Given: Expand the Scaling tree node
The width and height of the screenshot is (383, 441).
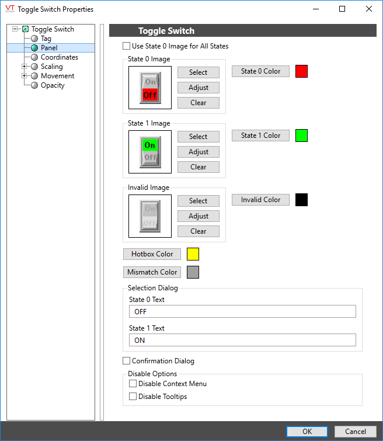Looking at the screenshot, I should (25, 67).
